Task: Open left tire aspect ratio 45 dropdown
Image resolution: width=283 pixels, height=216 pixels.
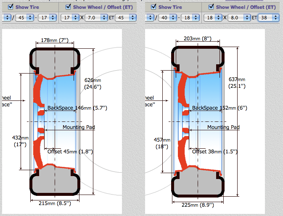Action: [24, 18]
